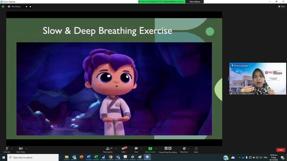Image resolution: width=287 pixels, height=161 pixels.
Task: Open the Reactions menu
Action: click(184, 149)
